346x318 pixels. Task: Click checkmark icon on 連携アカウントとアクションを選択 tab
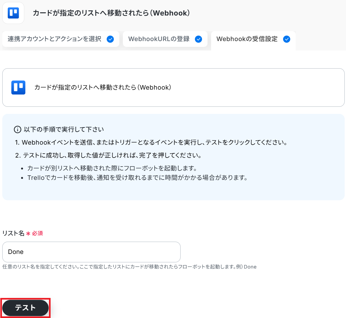pos(110,39)
